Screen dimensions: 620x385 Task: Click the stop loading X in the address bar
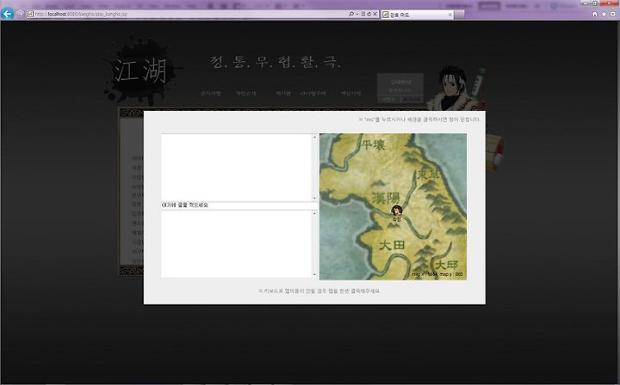pyautogui.click(x=375, y=14)
